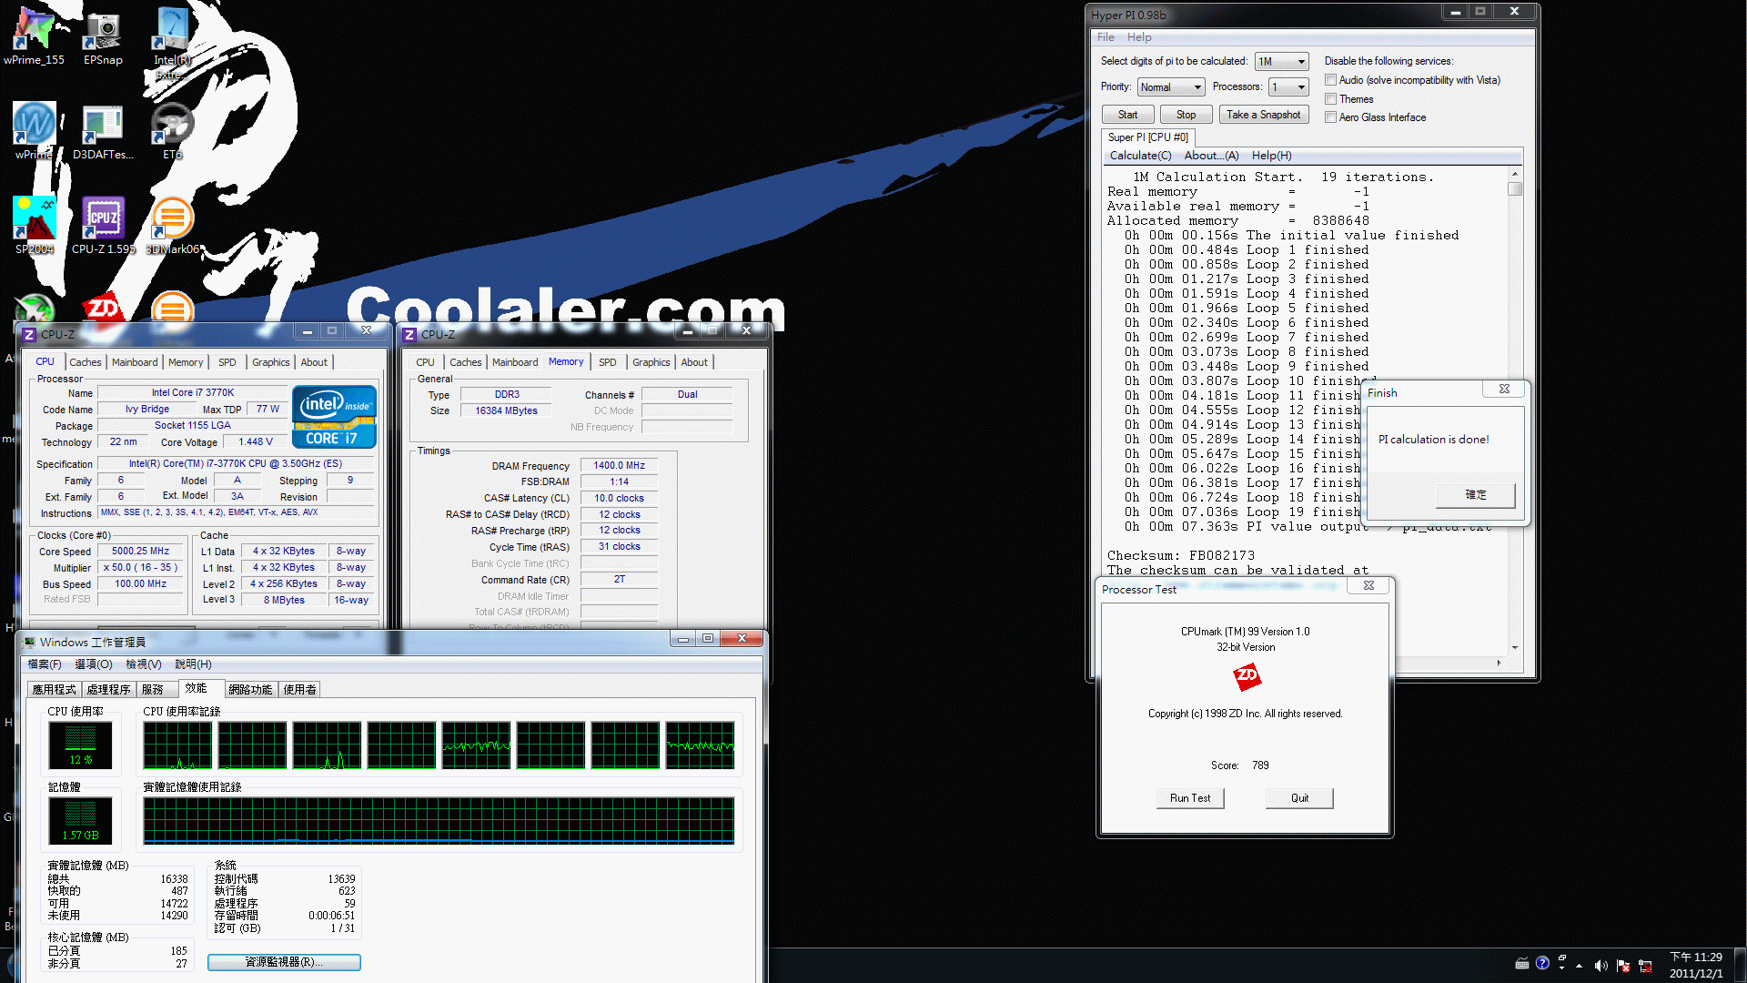Click the Stop button in Hyper PI
Image resolution: width=1747 pixels, height=983 pixels.
(x=1186, y=115)
